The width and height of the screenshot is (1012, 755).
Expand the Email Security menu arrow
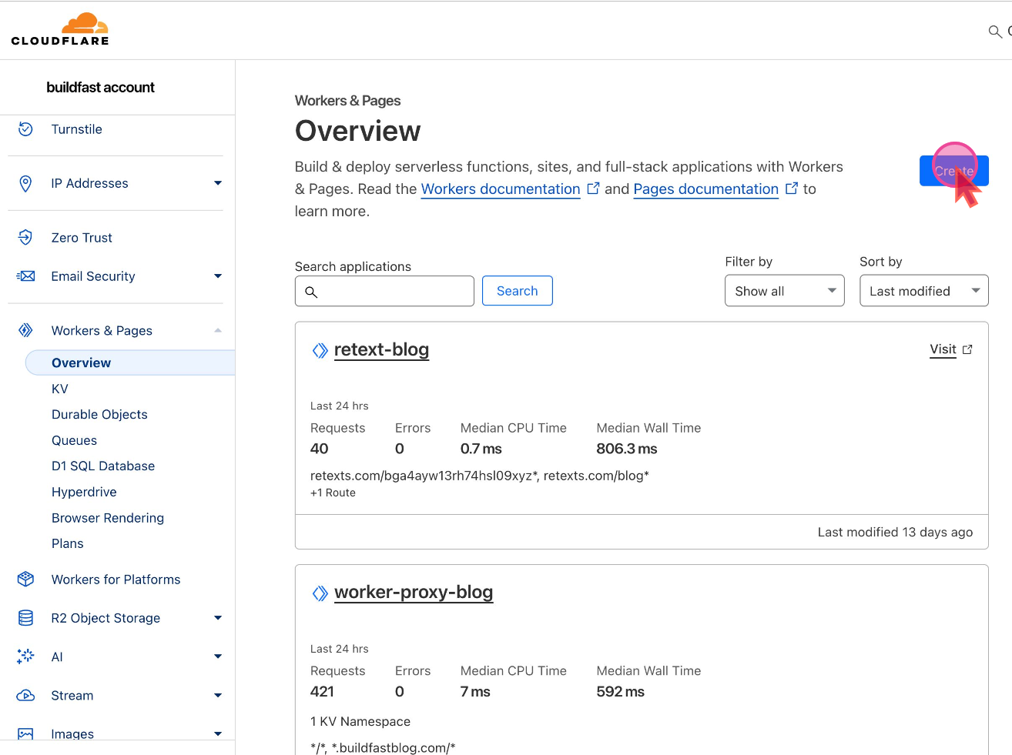[218, 276]
